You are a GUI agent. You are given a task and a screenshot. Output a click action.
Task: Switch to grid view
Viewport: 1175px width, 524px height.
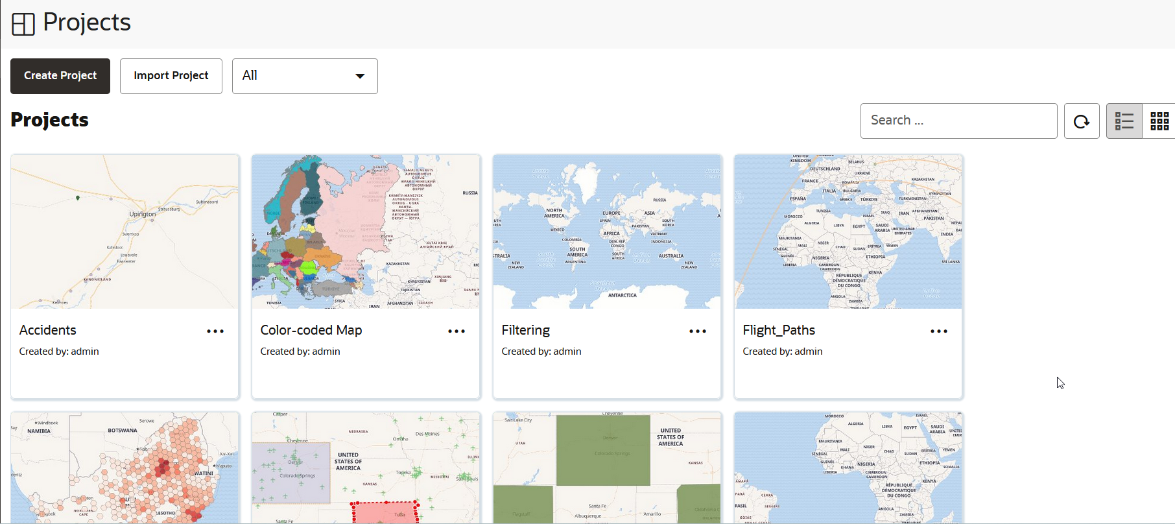tap(1159, 121)
